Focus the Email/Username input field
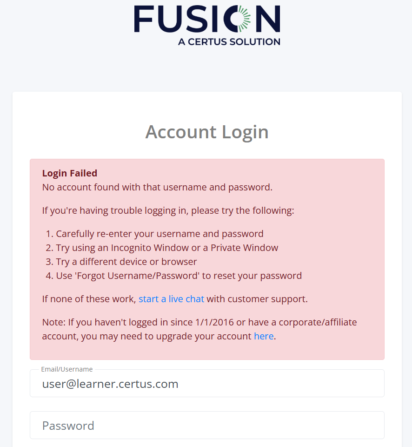Image resolution: width=412 pixels, height=447 pixels. (x=207, y=384)
